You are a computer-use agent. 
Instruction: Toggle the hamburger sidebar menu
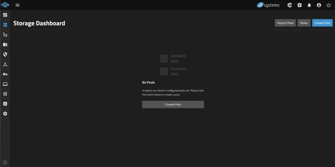point(18,5)
